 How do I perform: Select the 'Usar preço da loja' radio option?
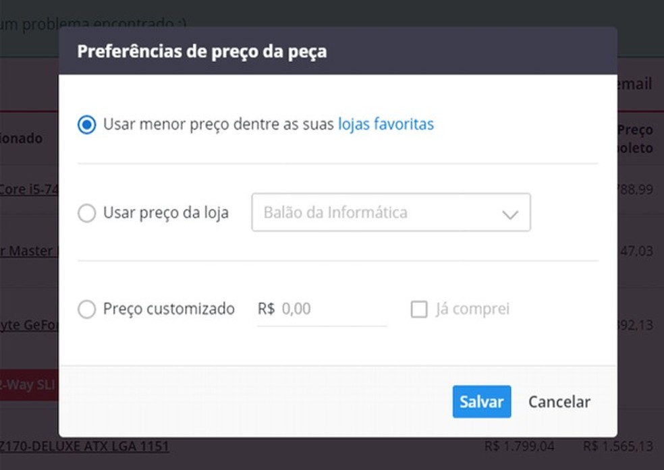(86, 212)
